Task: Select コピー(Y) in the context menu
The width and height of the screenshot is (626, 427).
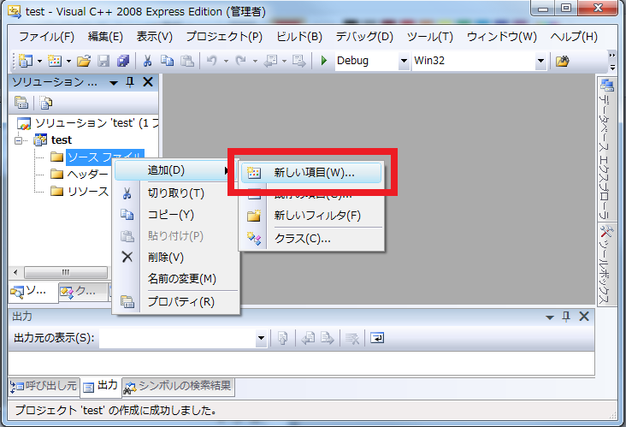Action: coord(175,215)
